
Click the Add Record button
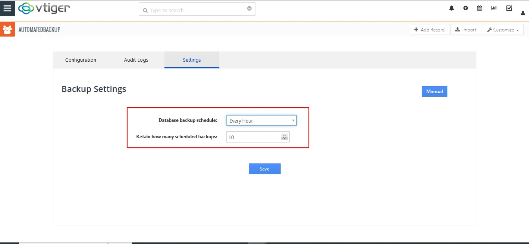(429, 30)
